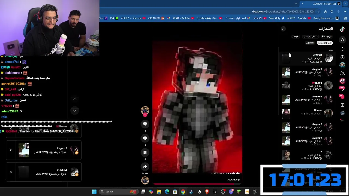The image size is (349, 196).
Task: Like the video with the heart icon
Action: pos(145,124)
